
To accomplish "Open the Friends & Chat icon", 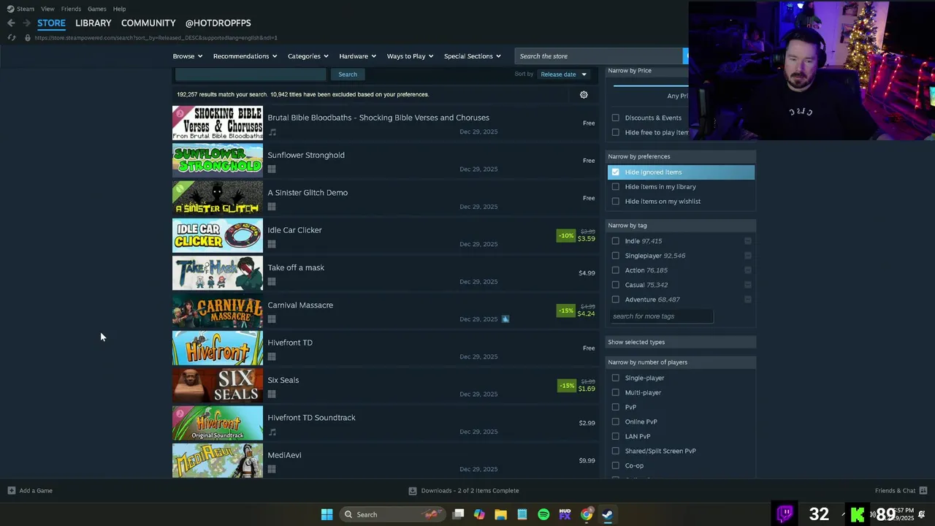I will (x=923, y=490).
